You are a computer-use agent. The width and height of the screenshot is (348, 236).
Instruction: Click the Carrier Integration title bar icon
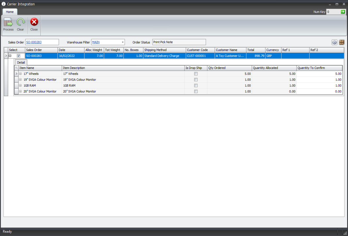[3, 4]
